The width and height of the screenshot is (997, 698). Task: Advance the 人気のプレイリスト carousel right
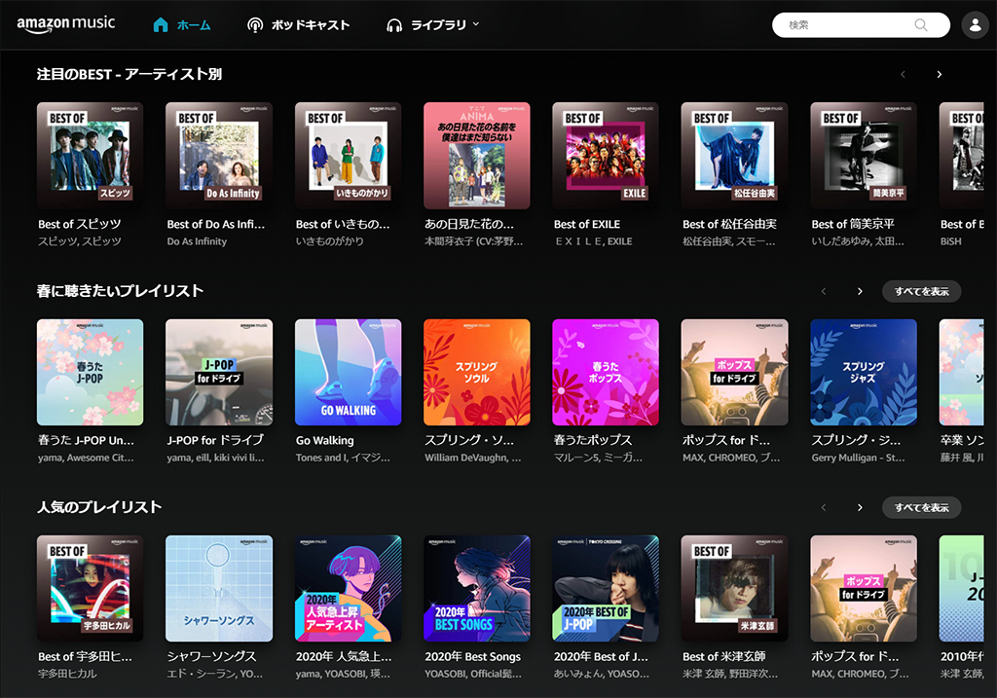click(860, 507)
